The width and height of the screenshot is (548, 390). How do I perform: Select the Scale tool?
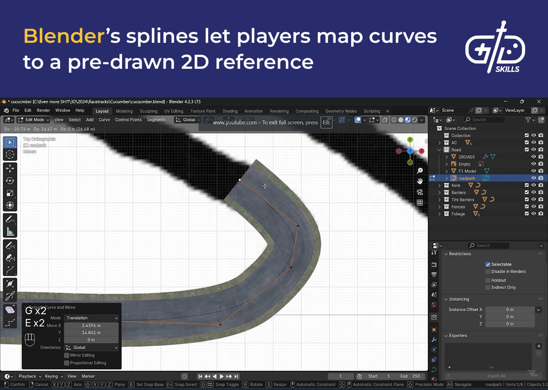pyautogui.click(x=10, y=193)
